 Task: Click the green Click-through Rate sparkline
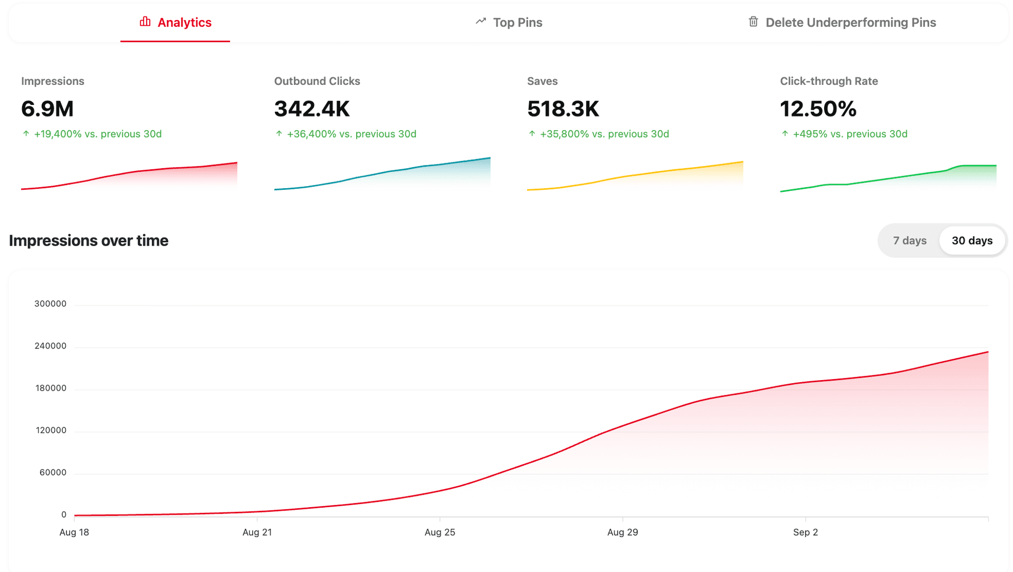point(888,178)
